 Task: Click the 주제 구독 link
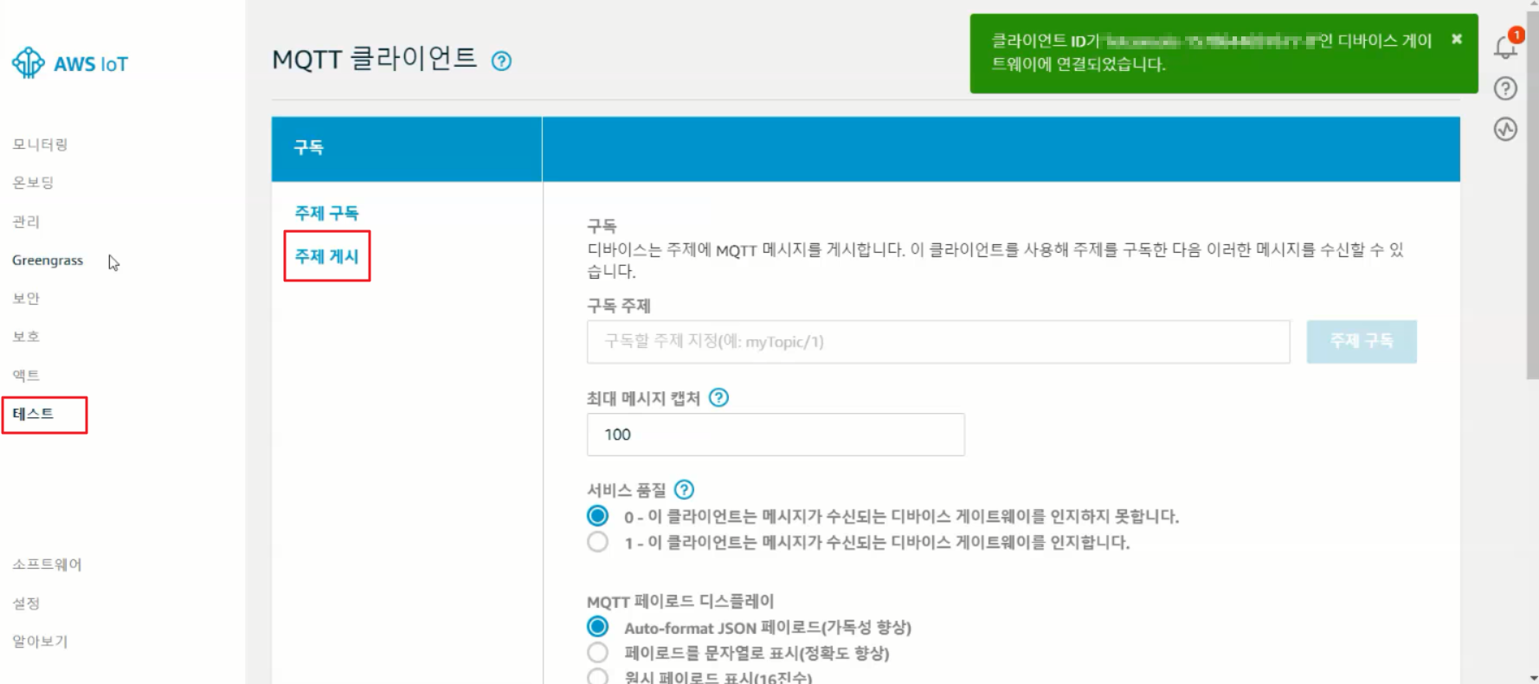pyautogui.click(x=326, y=212)
